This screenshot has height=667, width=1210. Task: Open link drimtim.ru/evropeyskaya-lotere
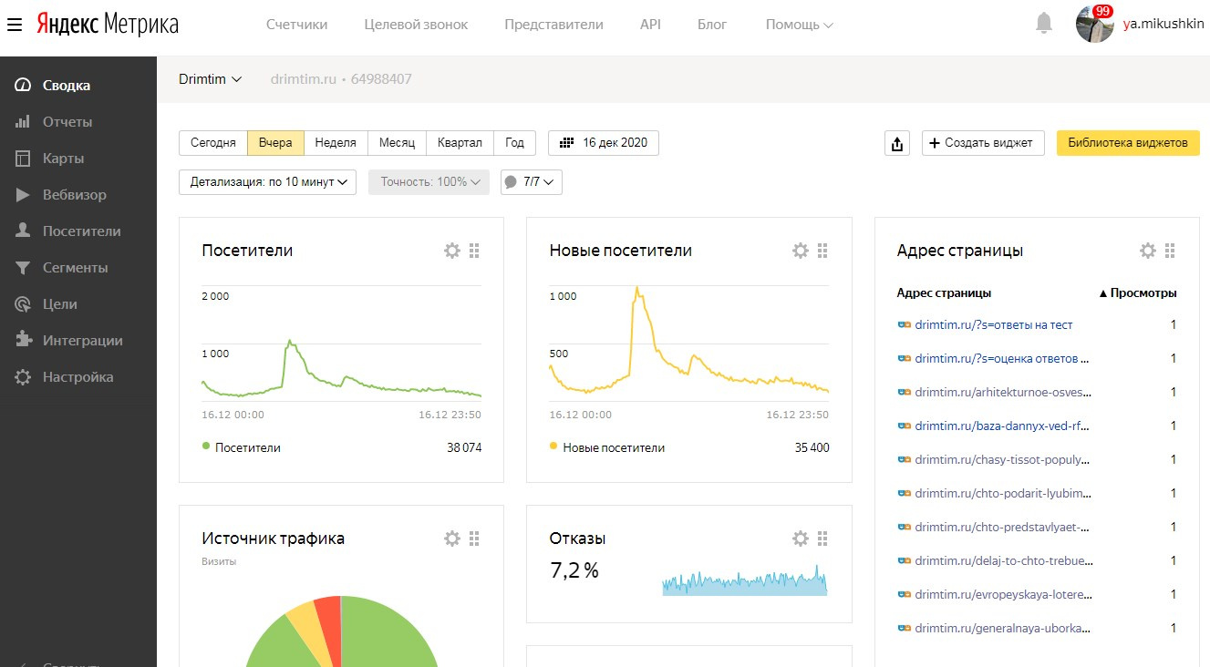1003,594
